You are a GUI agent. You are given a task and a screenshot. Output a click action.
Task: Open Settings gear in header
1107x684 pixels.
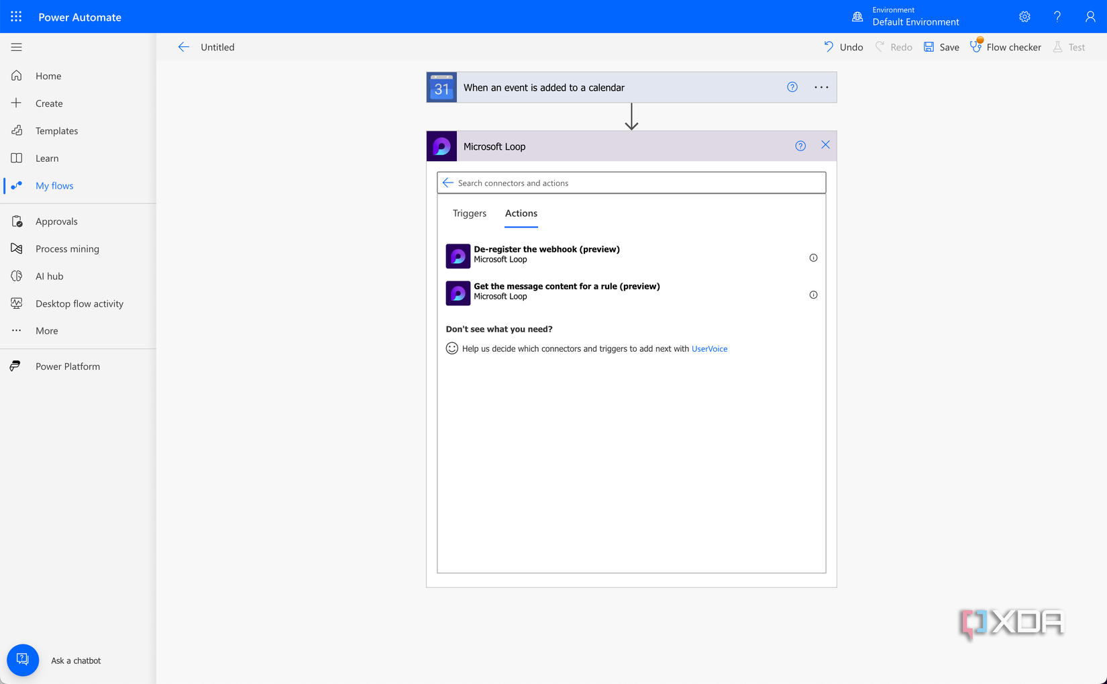coord(1024,17)
